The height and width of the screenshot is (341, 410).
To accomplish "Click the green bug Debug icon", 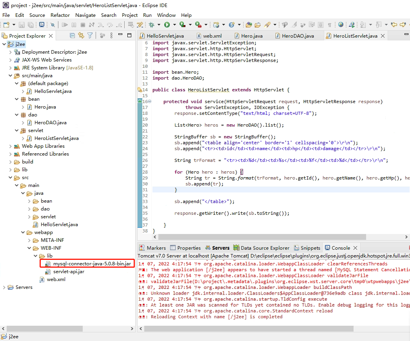I will 151,25.
